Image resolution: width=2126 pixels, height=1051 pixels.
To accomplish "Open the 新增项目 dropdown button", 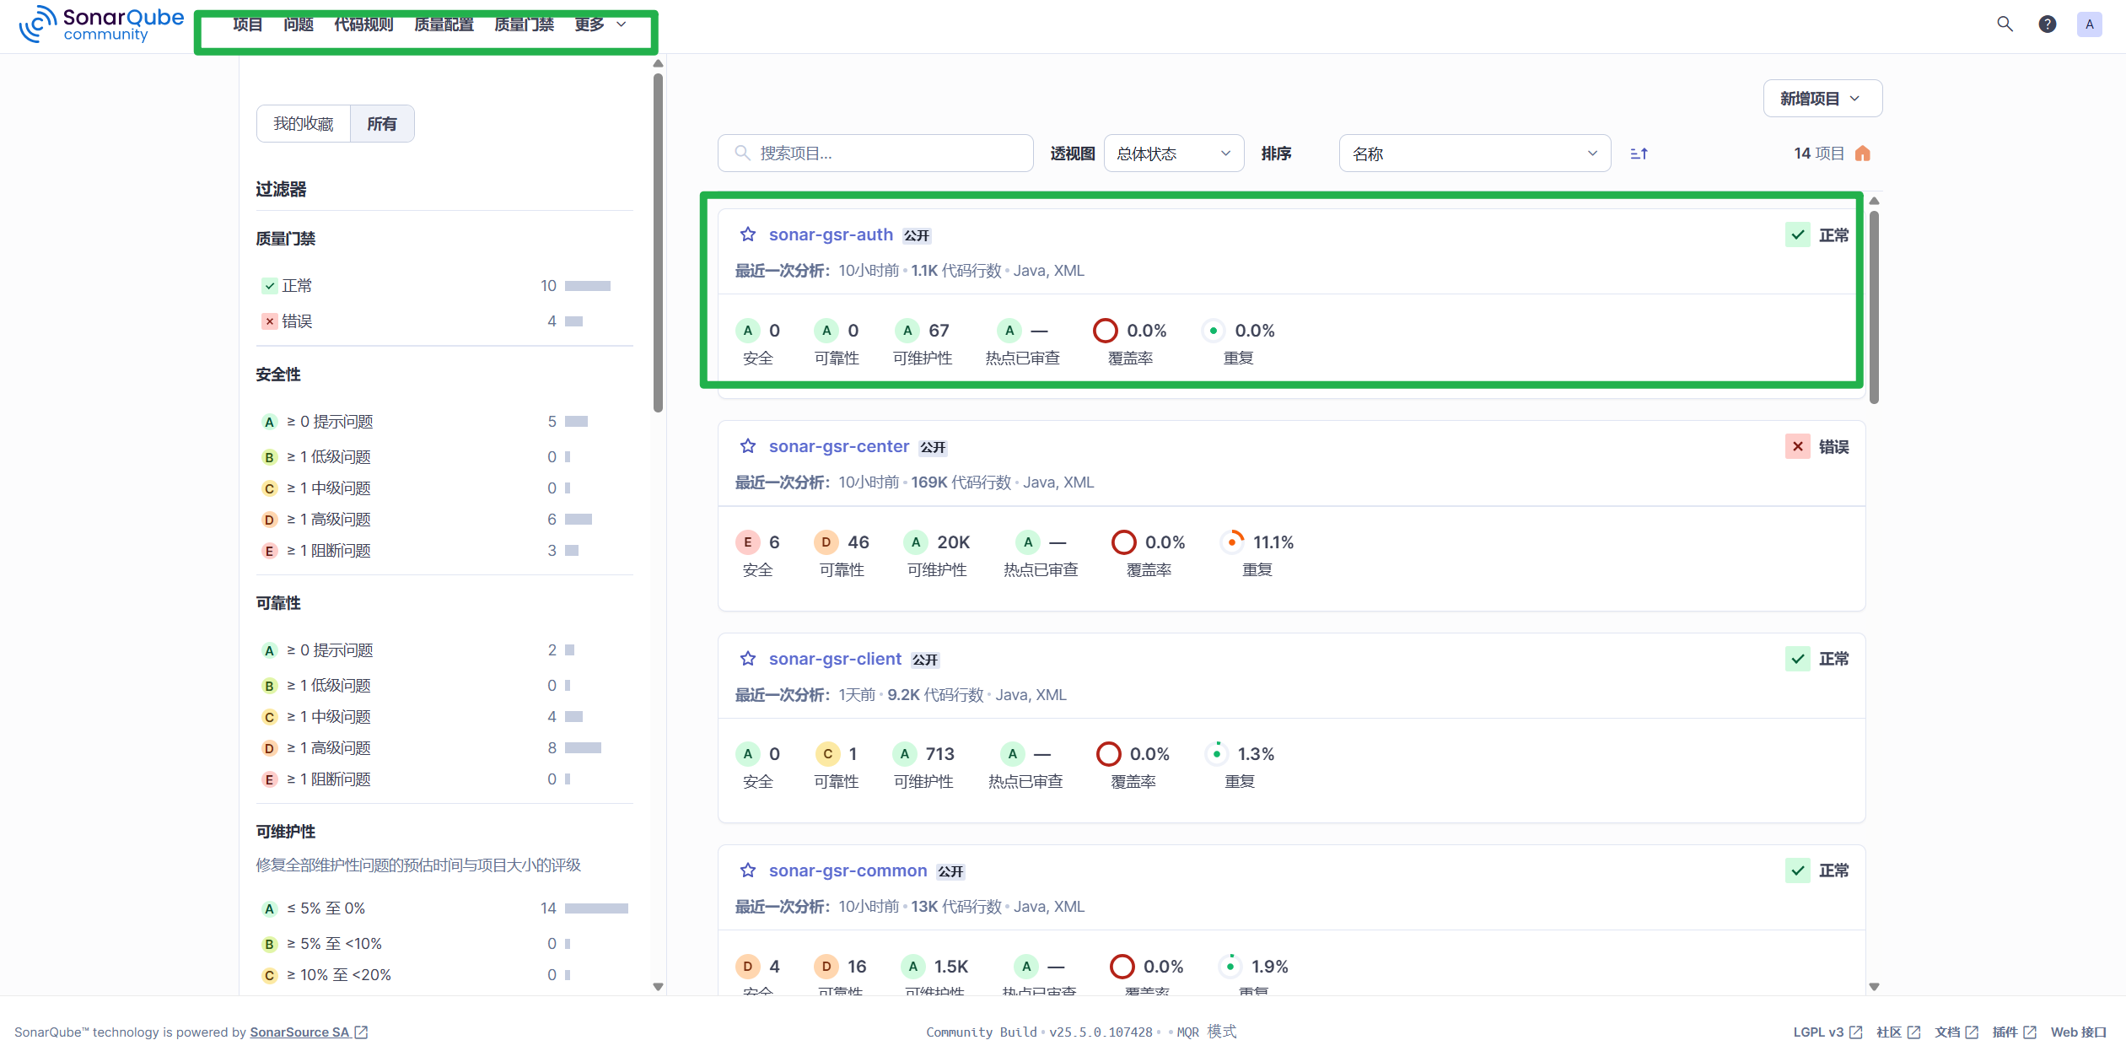I will 1822,99.
